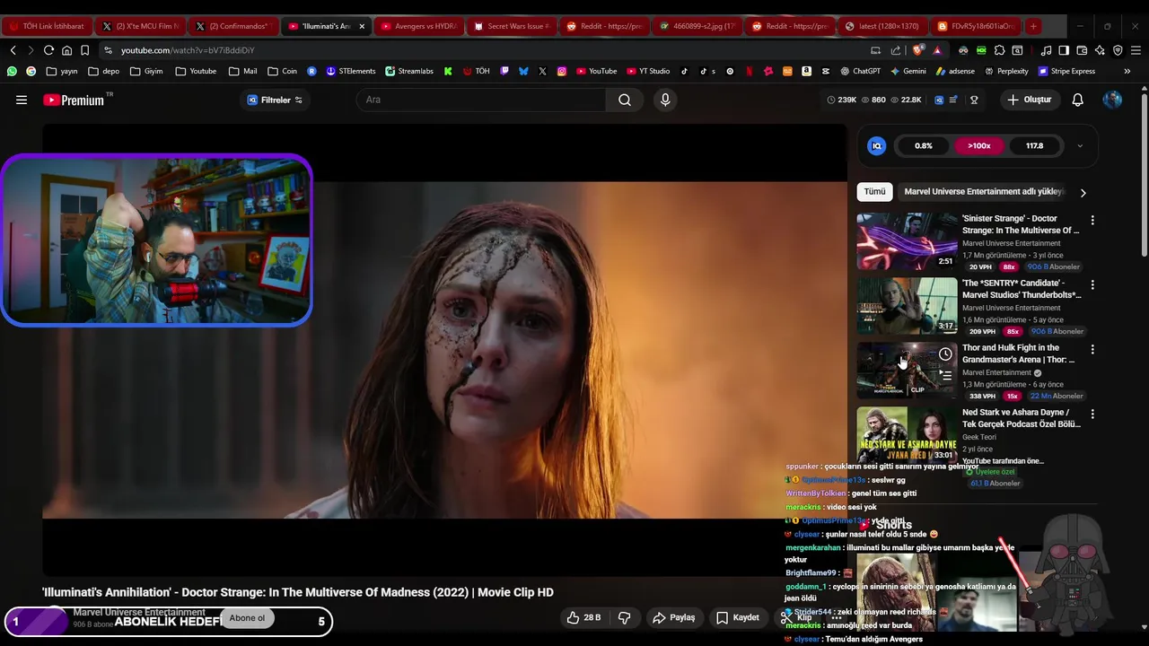Open the Brave main menu
Screen dimensions: 1149x646
click(x=1135, y=50)
